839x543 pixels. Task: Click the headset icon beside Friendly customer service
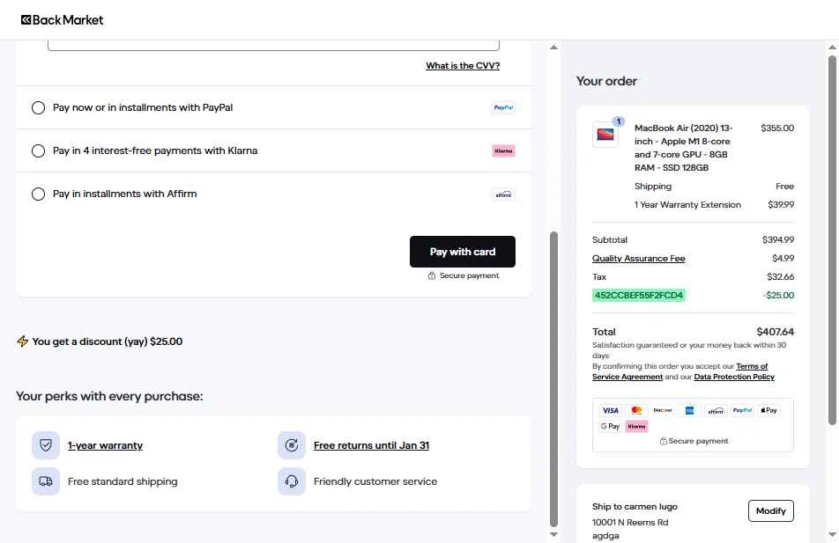292,481
